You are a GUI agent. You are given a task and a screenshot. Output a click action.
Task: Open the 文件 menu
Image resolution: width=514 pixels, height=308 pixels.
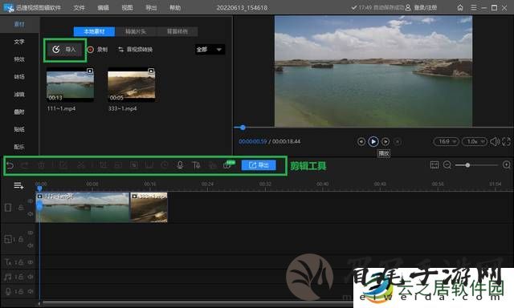click(x=79, y=7)
